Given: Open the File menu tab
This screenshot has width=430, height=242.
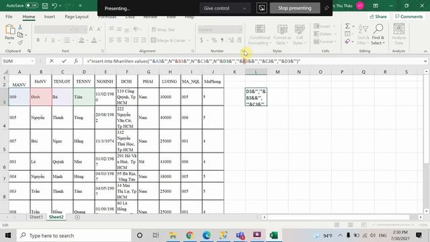Looking at the screenshot, I should pos(9,16).
